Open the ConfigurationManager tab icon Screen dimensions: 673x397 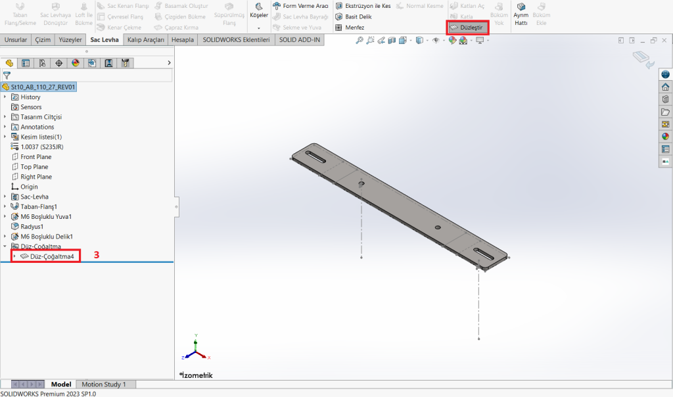42,63
